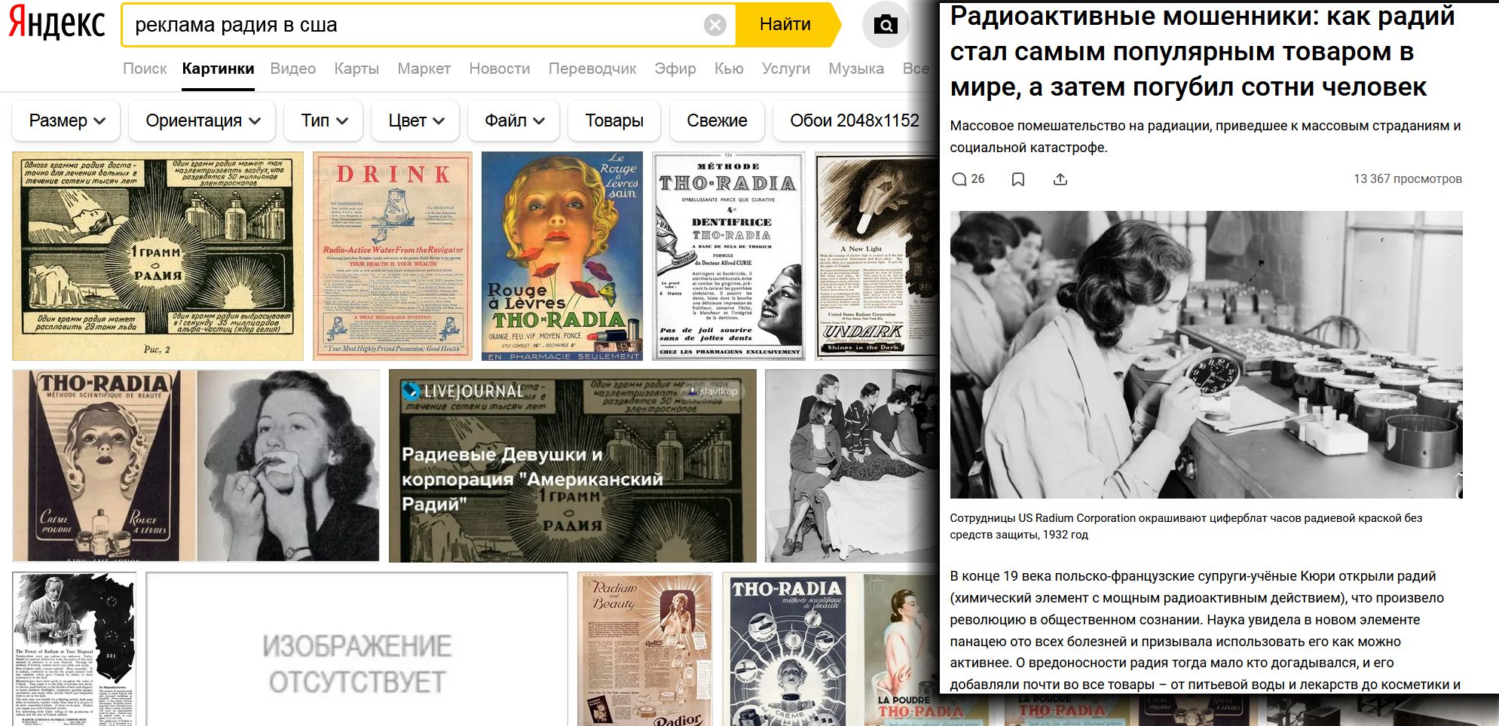This screenshot has height=726, width=1499.
Task: Switch to the Музыка tab
Action: click(856, 69)
